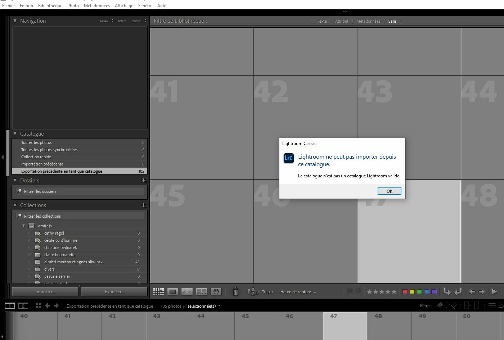This screenshot has width=504, height=340.
Task: Open the Fenêtre menu
Action: 145,6
